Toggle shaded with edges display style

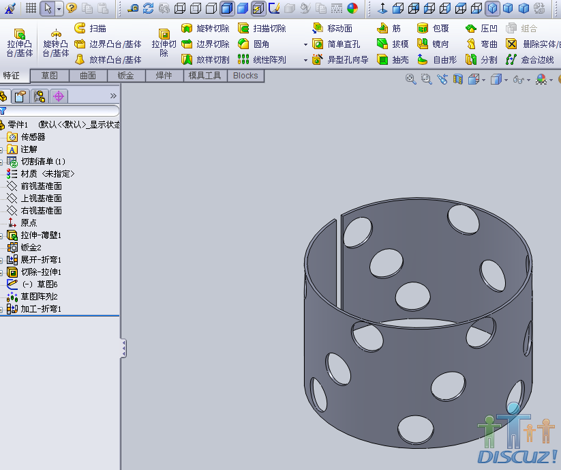coord(227,8)
